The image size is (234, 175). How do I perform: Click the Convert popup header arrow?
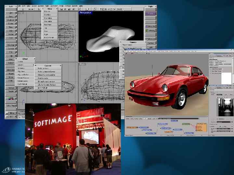pyautogui.click(x=60, y=65)
